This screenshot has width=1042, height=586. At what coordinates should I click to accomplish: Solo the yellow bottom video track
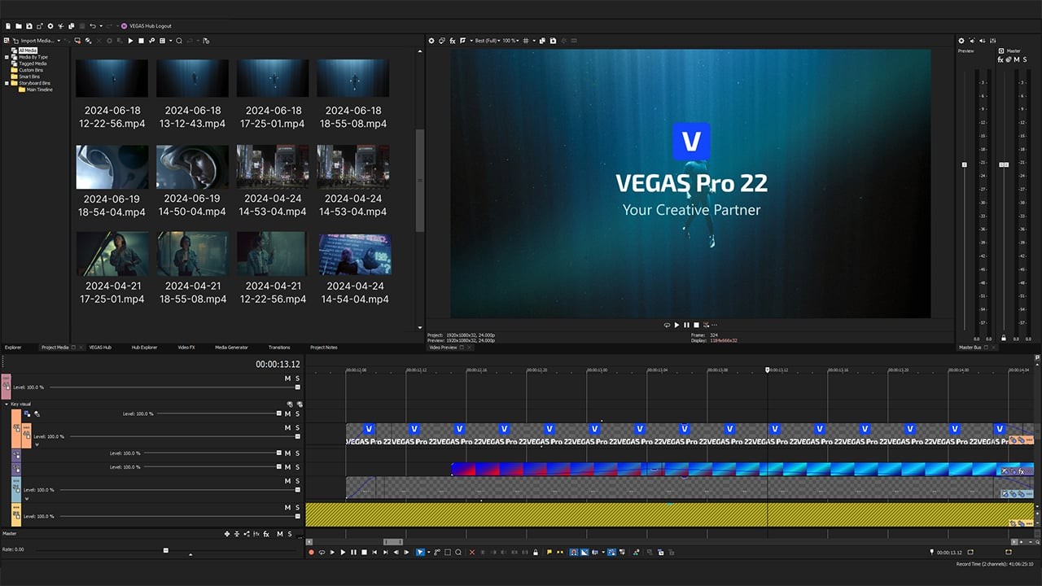297,507
